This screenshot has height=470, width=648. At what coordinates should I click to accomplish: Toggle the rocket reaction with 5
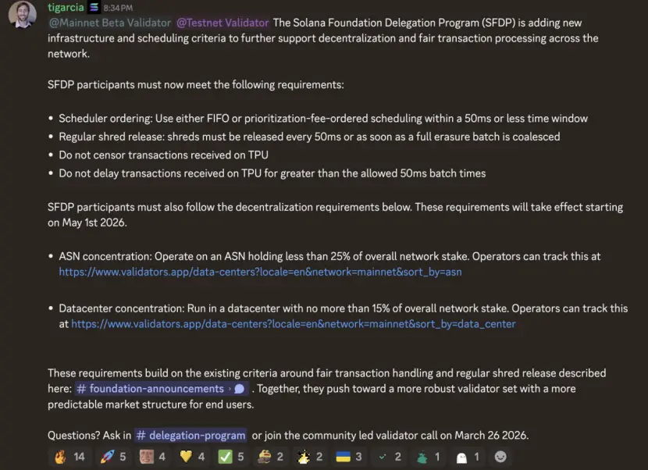pyautogui.click(x=112, y=456)
